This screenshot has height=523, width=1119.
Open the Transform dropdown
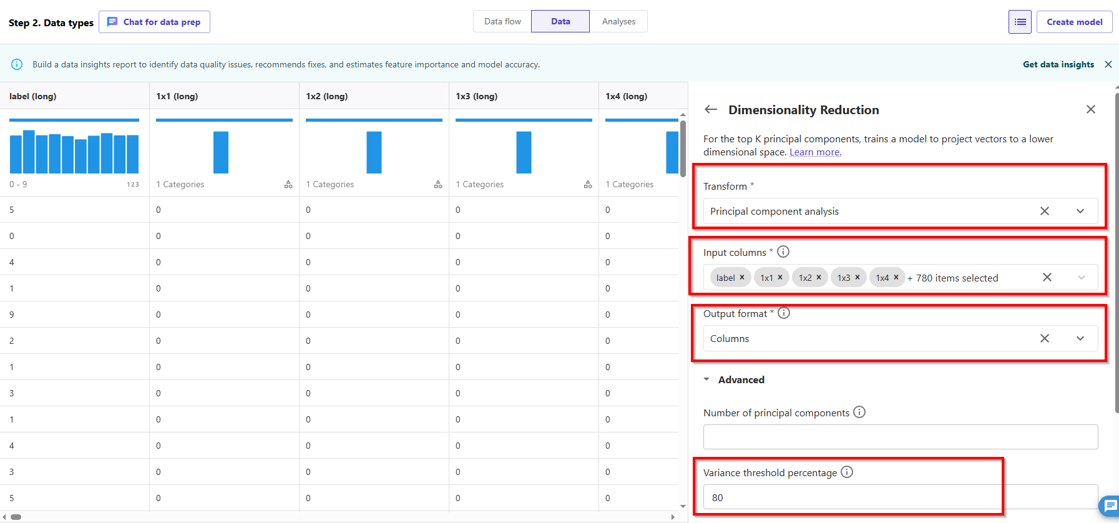(x=1080, y=212)
